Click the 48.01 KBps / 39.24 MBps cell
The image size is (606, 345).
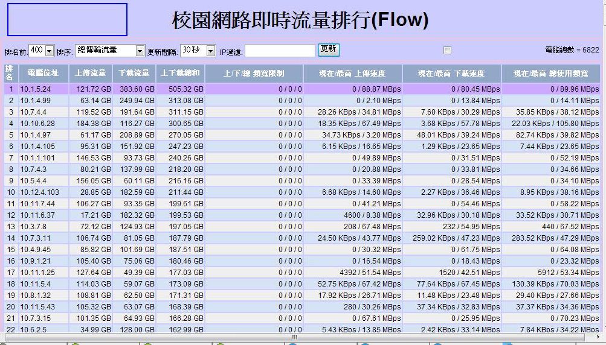[x=452, y=135]
